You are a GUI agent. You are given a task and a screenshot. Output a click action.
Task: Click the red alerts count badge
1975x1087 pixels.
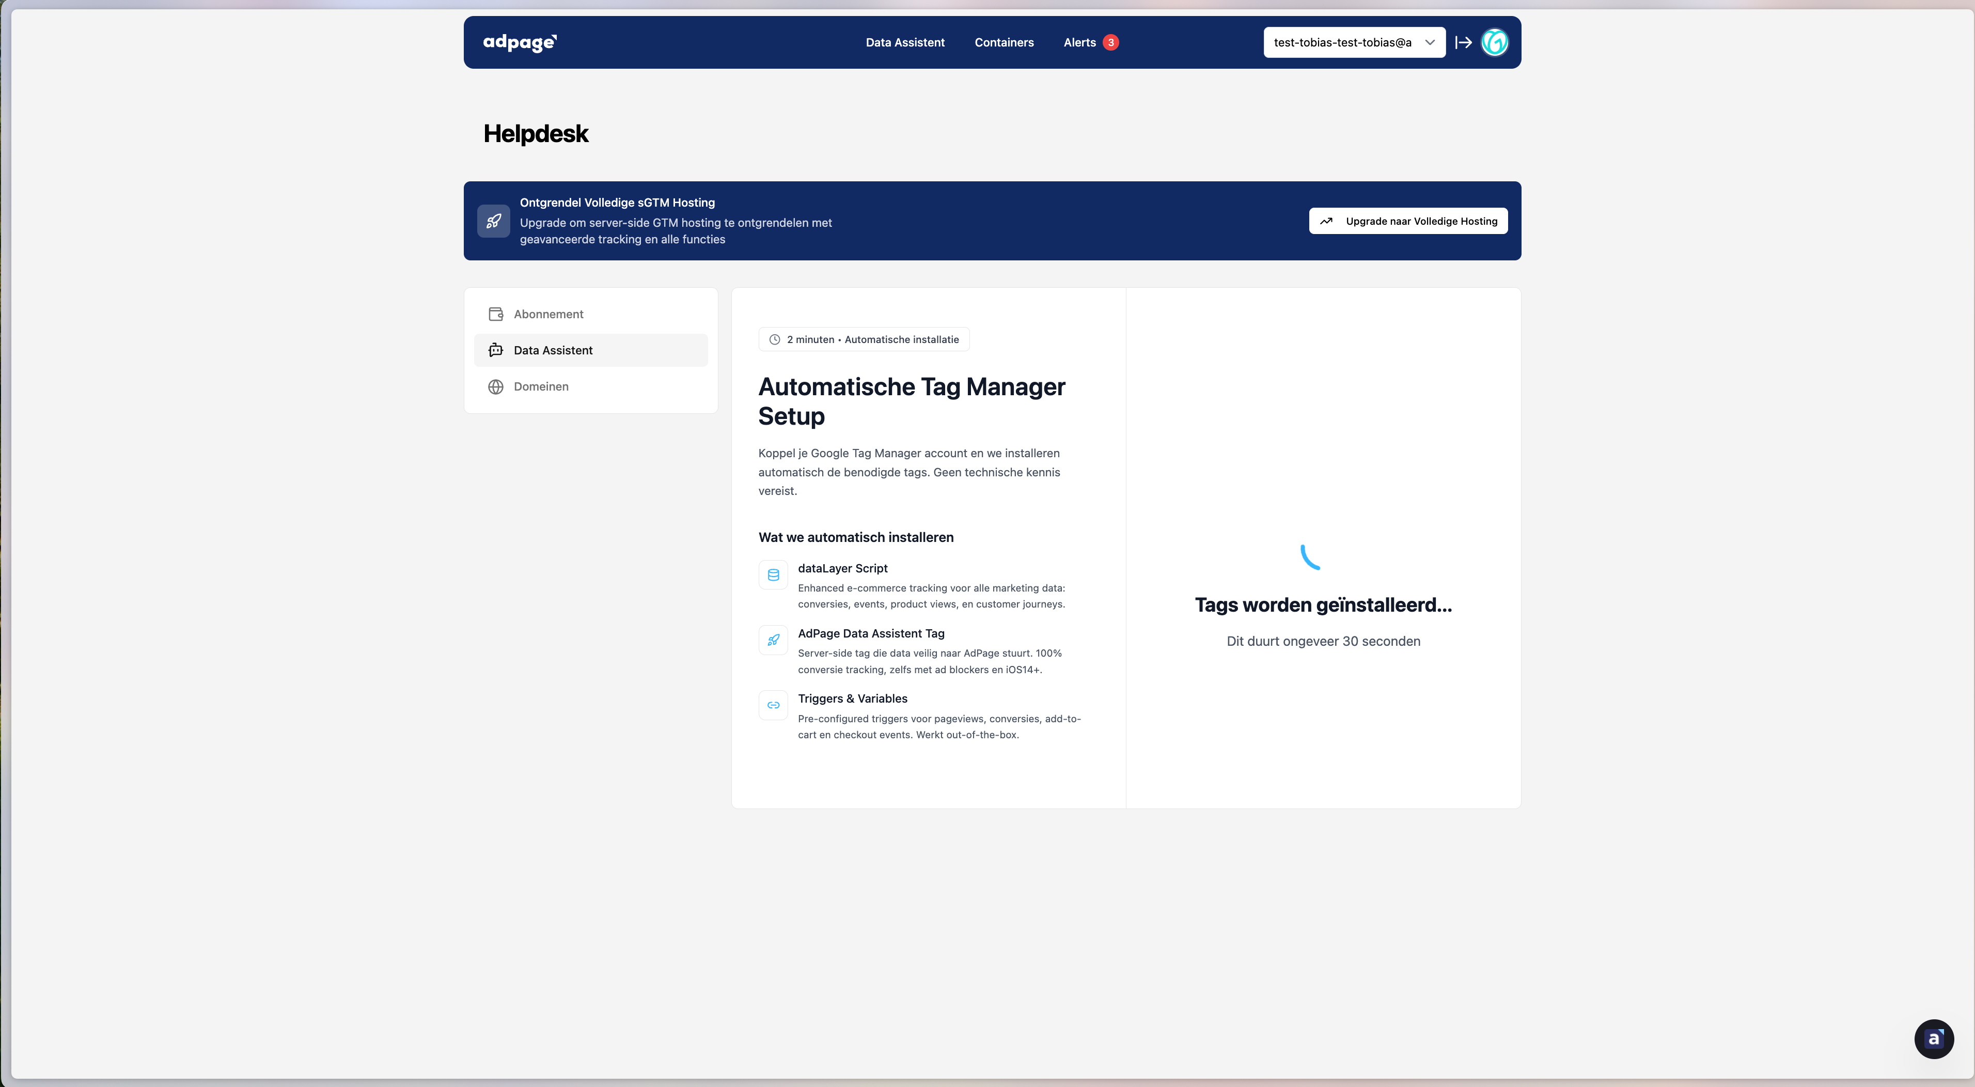click(1110, 42)
